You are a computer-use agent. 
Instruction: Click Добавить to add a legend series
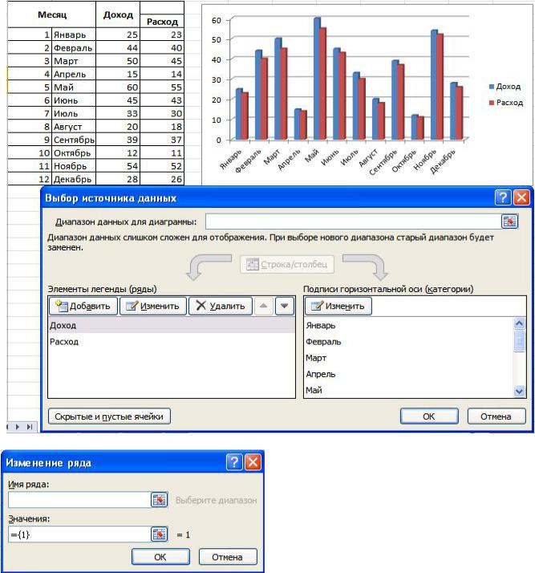coord(83,306)
